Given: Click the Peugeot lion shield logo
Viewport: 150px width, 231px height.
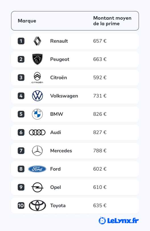Looking at the screenshot, I should [x=37, y=59].
